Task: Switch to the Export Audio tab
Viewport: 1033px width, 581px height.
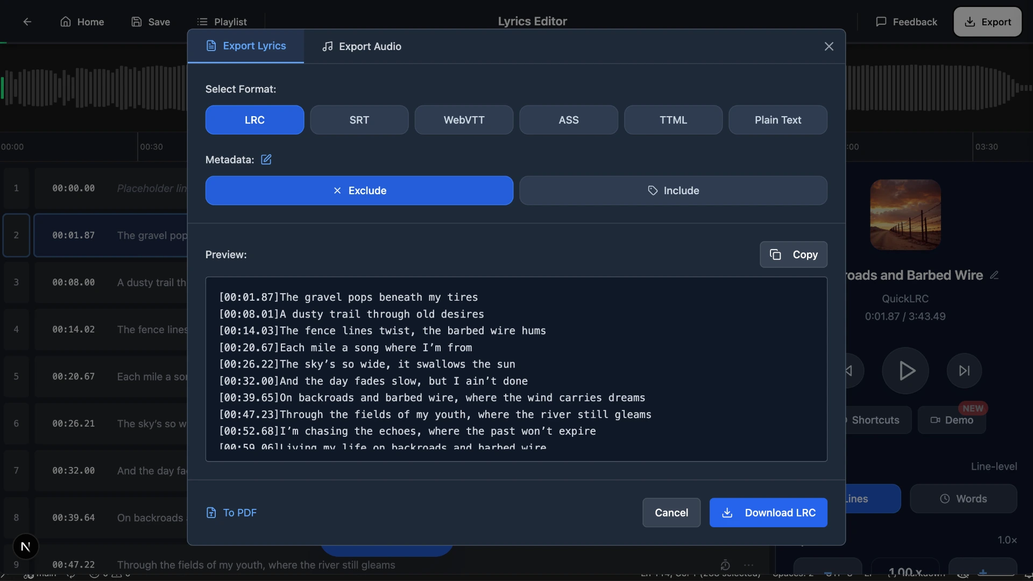Action: [361, 46]
